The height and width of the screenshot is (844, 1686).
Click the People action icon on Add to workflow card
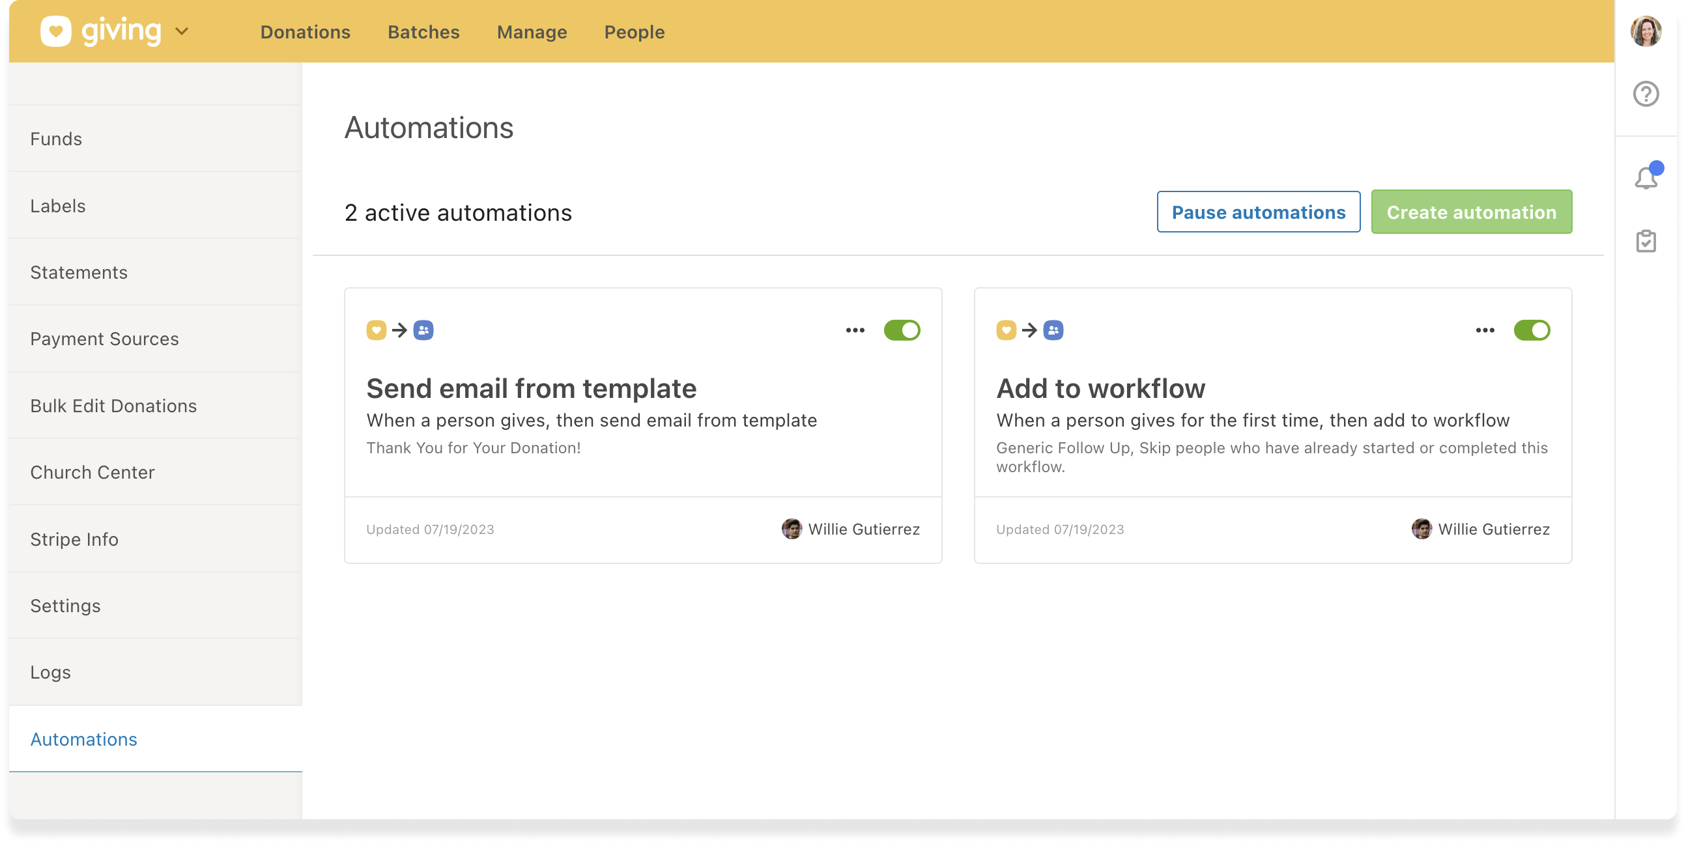pos(1054,330)
